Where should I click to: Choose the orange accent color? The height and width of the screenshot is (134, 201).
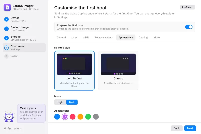tap(80, 117)
